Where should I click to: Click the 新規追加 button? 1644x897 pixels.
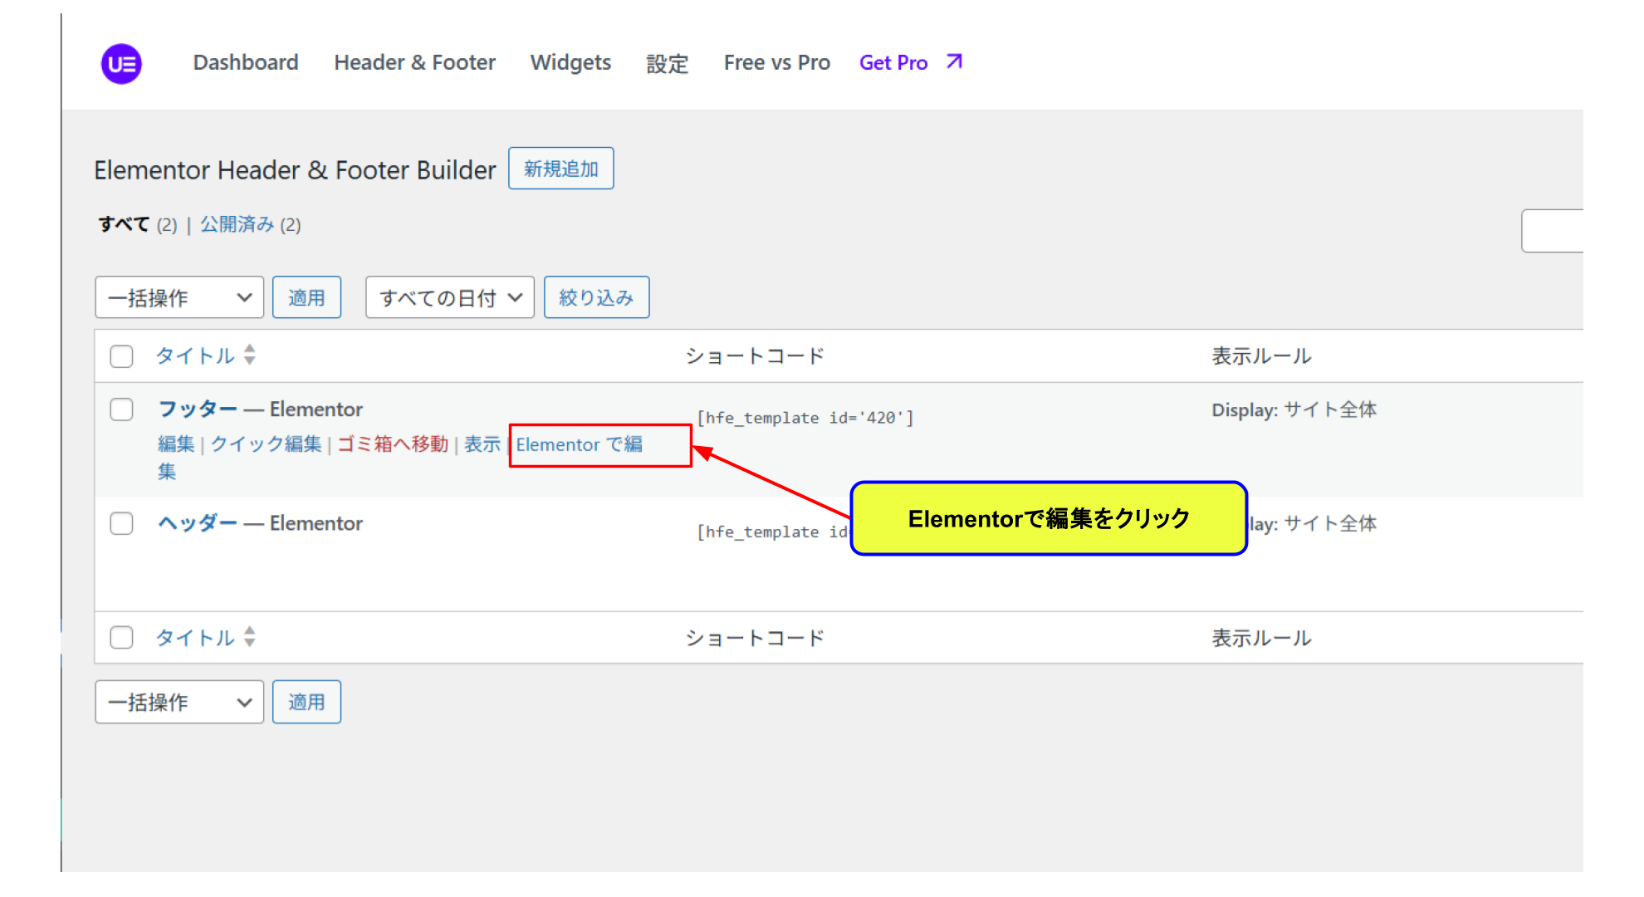pyautogui.click(x=561, y=169)
